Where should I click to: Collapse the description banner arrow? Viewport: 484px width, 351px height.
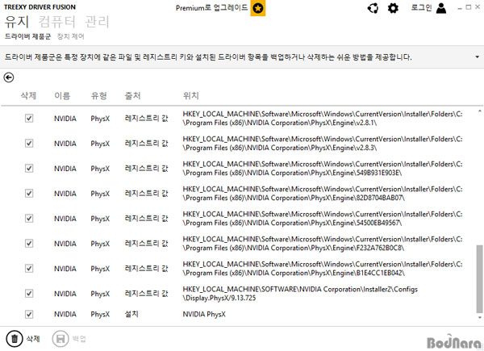478,56
